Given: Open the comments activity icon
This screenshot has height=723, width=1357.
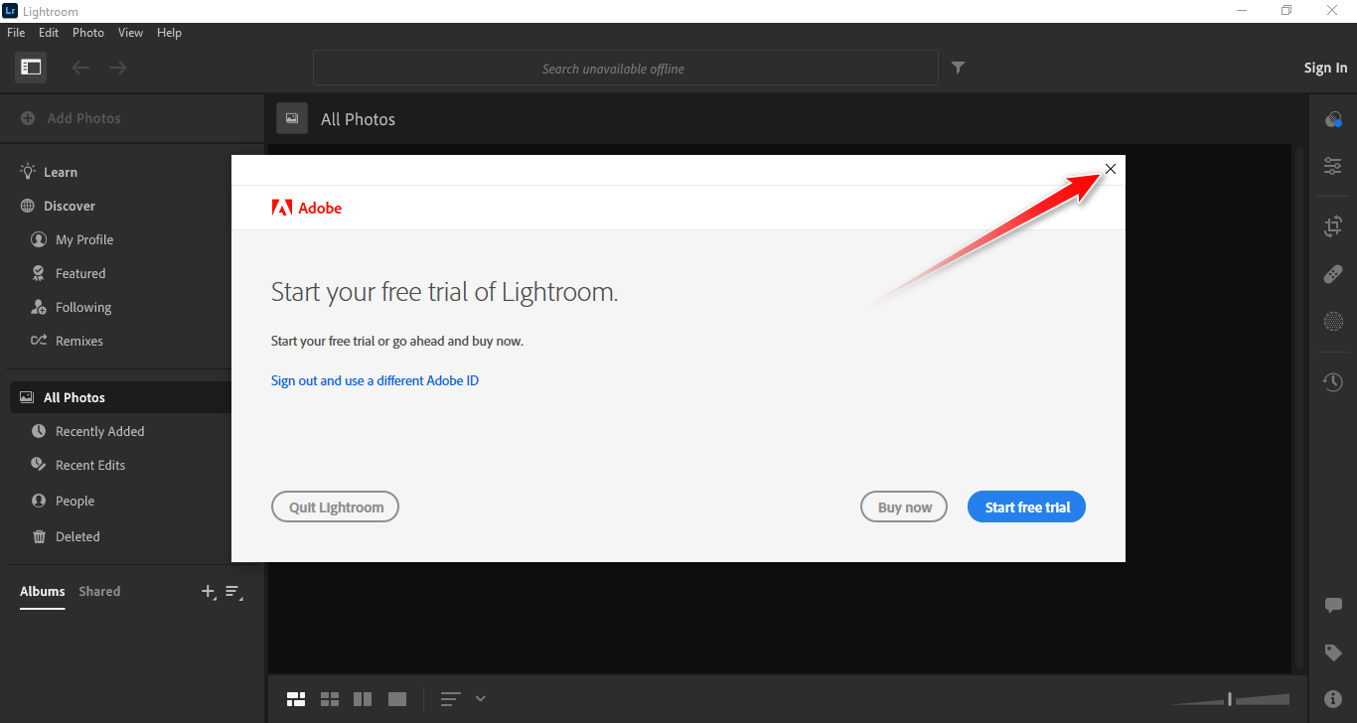Looking at the screenshot, I should click(x=1333, y=606).
